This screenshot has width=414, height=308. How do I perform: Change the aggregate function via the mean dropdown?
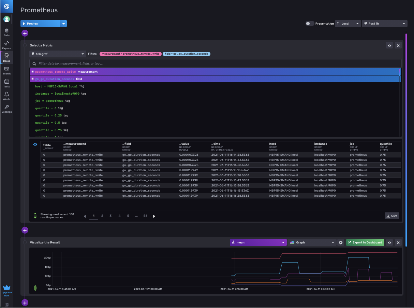coord(258,242)
